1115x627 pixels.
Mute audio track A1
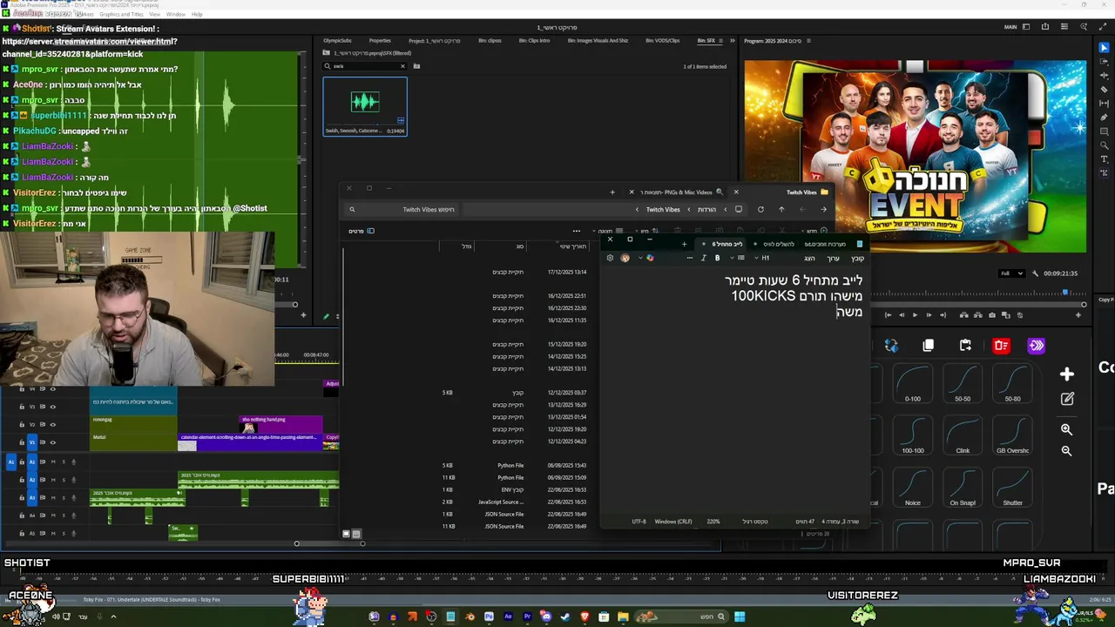point(53,462)
